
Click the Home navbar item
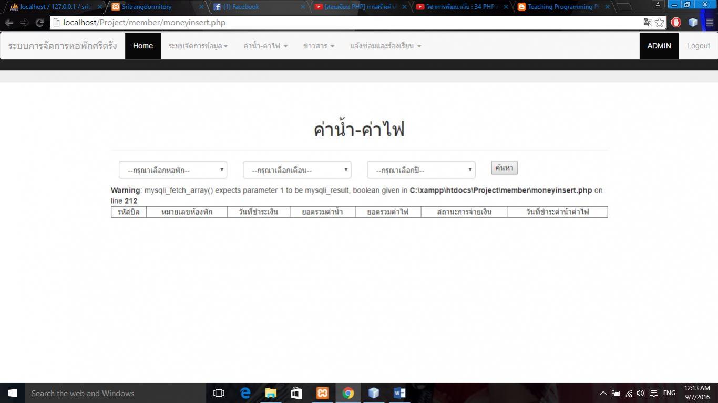pyautogui.click(x=143, y=46)
